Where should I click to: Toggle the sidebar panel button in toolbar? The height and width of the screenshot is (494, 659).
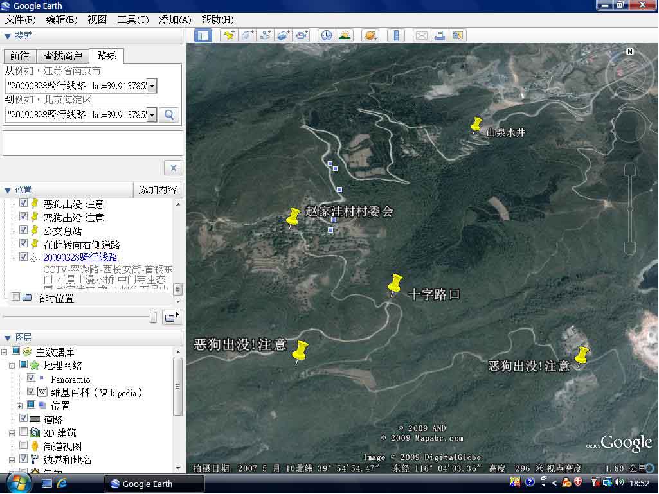203,35
